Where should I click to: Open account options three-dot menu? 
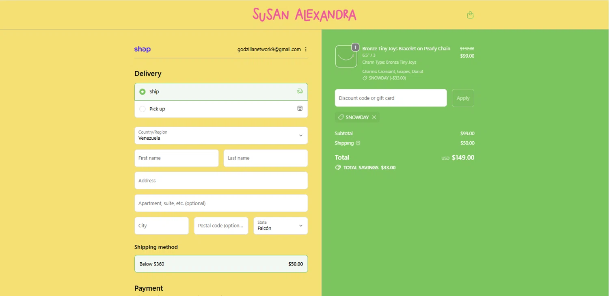(306, 50)
